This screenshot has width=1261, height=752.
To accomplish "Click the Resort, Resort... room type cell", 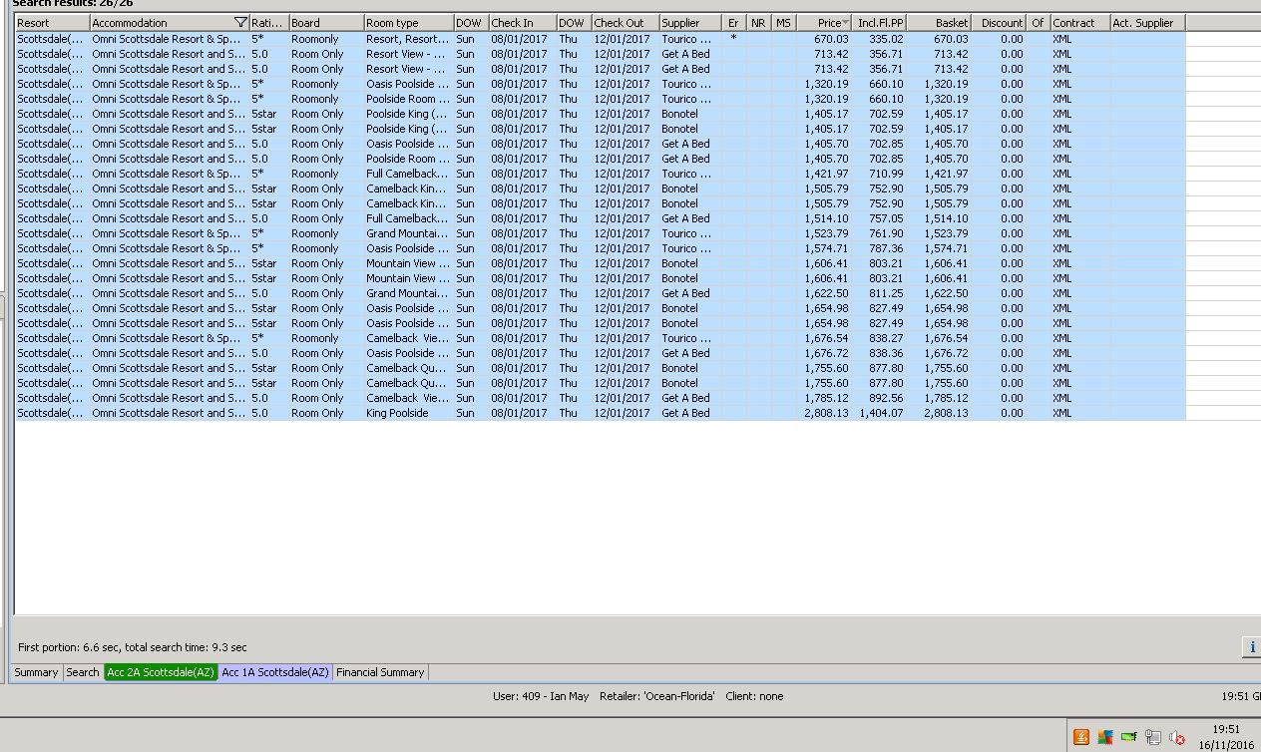I will pos(407,39).
